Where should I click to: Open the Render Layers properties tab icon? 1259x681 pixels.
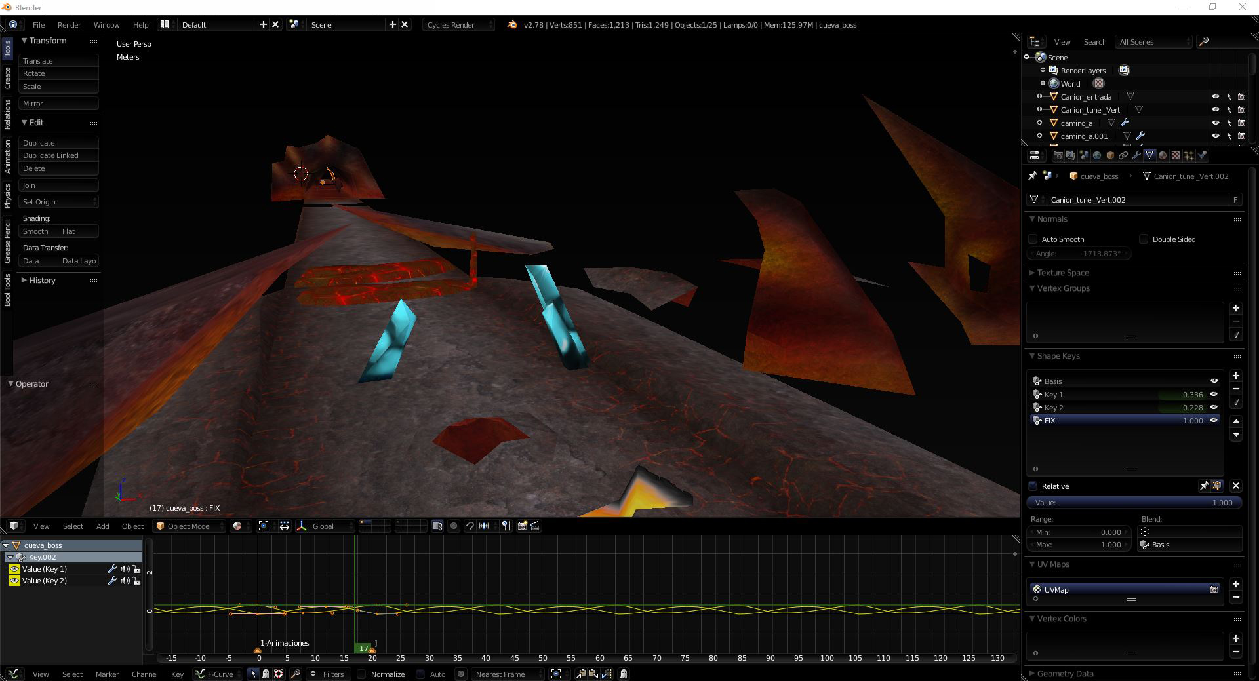coord(1071,155)
